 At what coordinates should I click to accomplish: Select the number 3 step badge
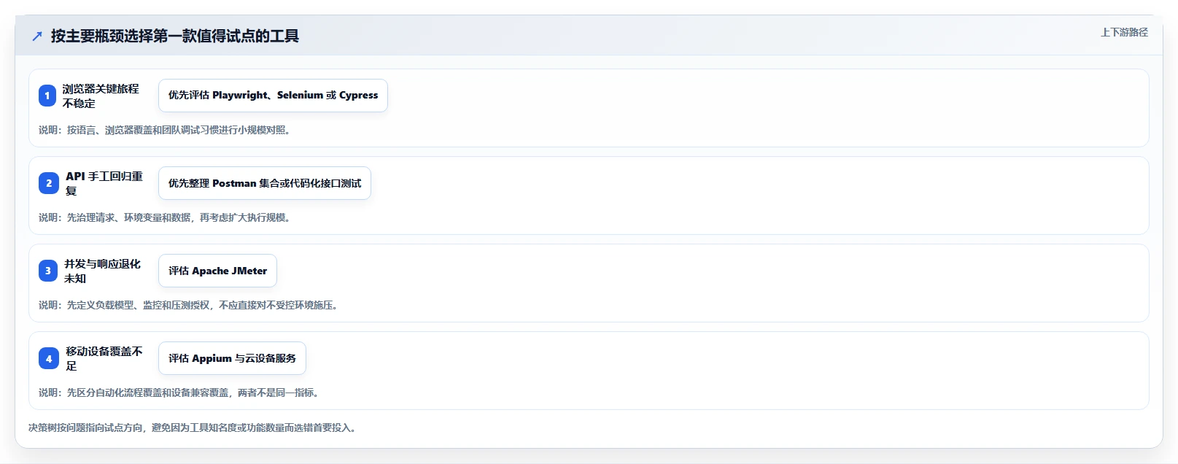click(x=48, y=271)
